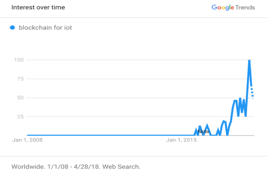Click the trend line start above 2008
268x173 pixels.
pos(27,135)
